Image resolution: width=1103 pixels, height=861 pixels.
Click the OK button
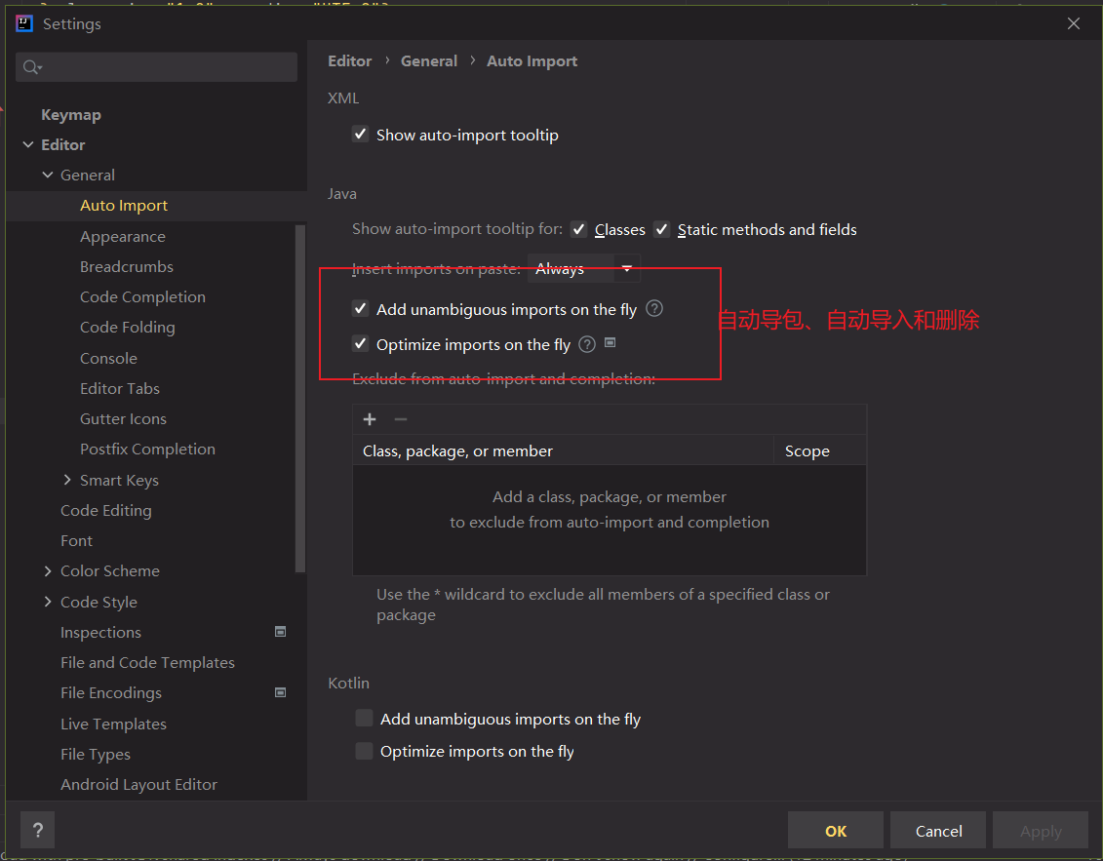coord(835,830)
